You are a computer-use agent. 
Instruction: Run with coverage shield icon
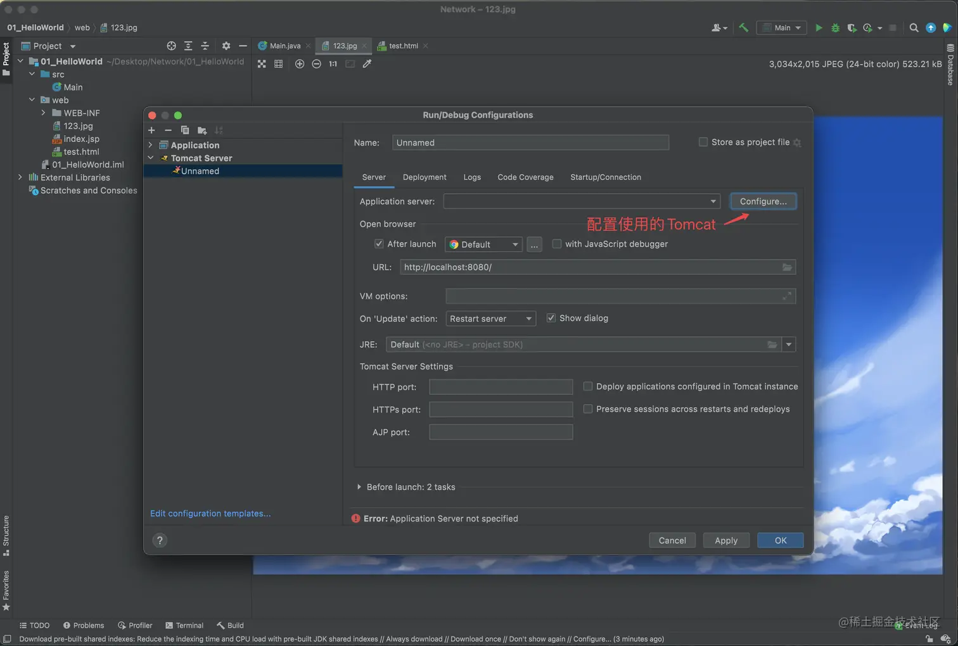pos(852,28)
